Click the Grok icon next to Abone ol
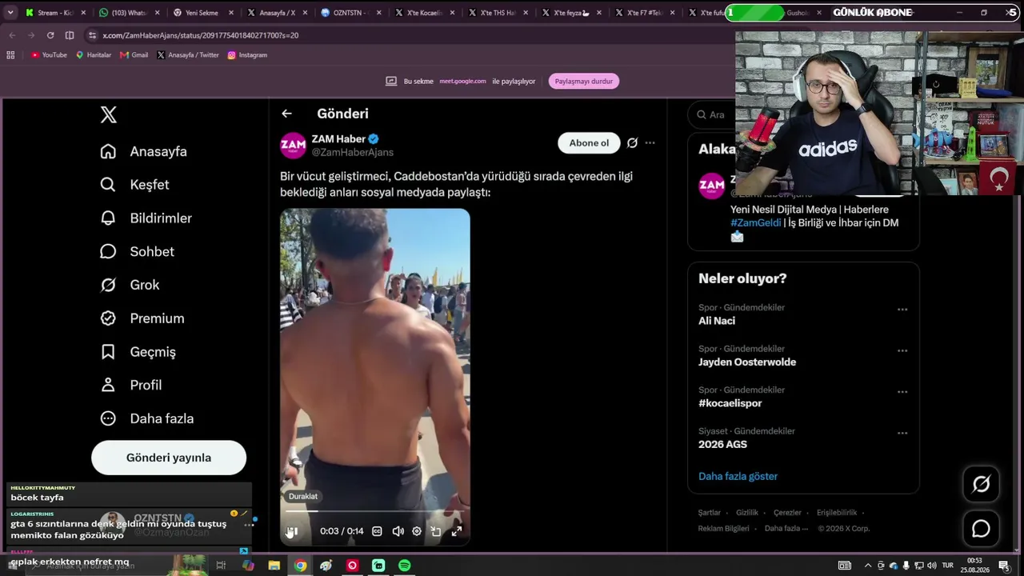 pos(632,143)
